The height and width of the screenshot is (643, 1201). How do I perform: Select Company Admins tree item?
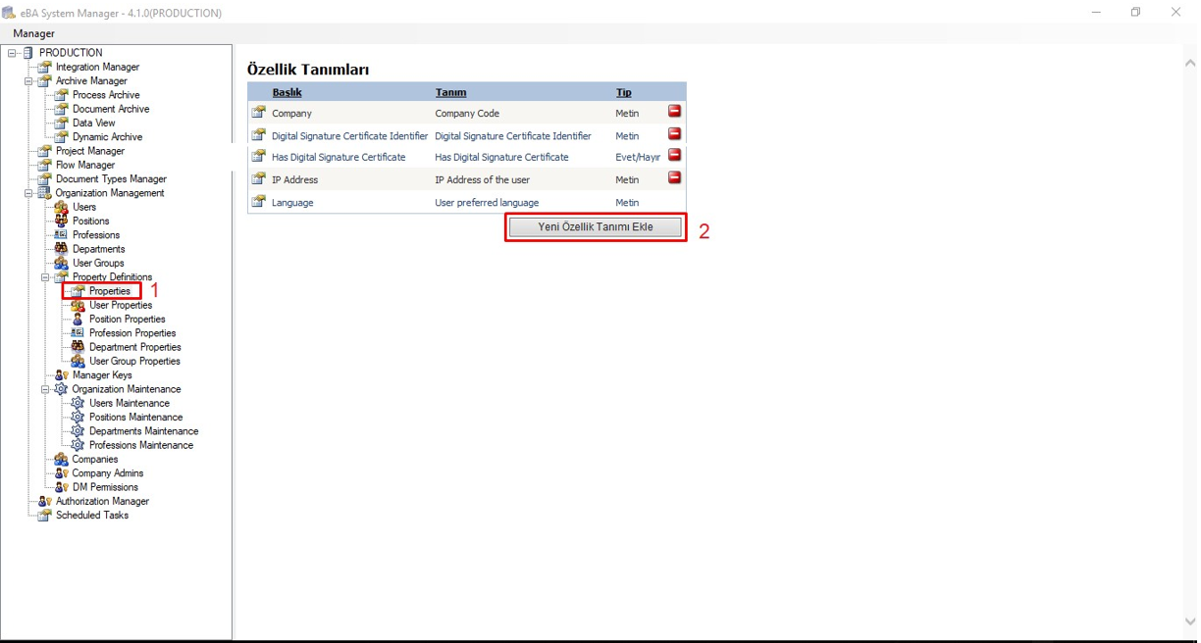pyautogui.click(x=108, y=472)
